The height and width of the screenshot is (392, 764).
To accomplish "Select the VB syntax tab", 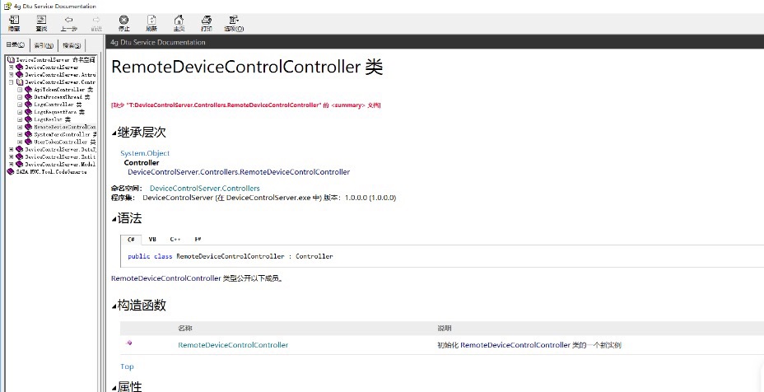I will point(152,239).
